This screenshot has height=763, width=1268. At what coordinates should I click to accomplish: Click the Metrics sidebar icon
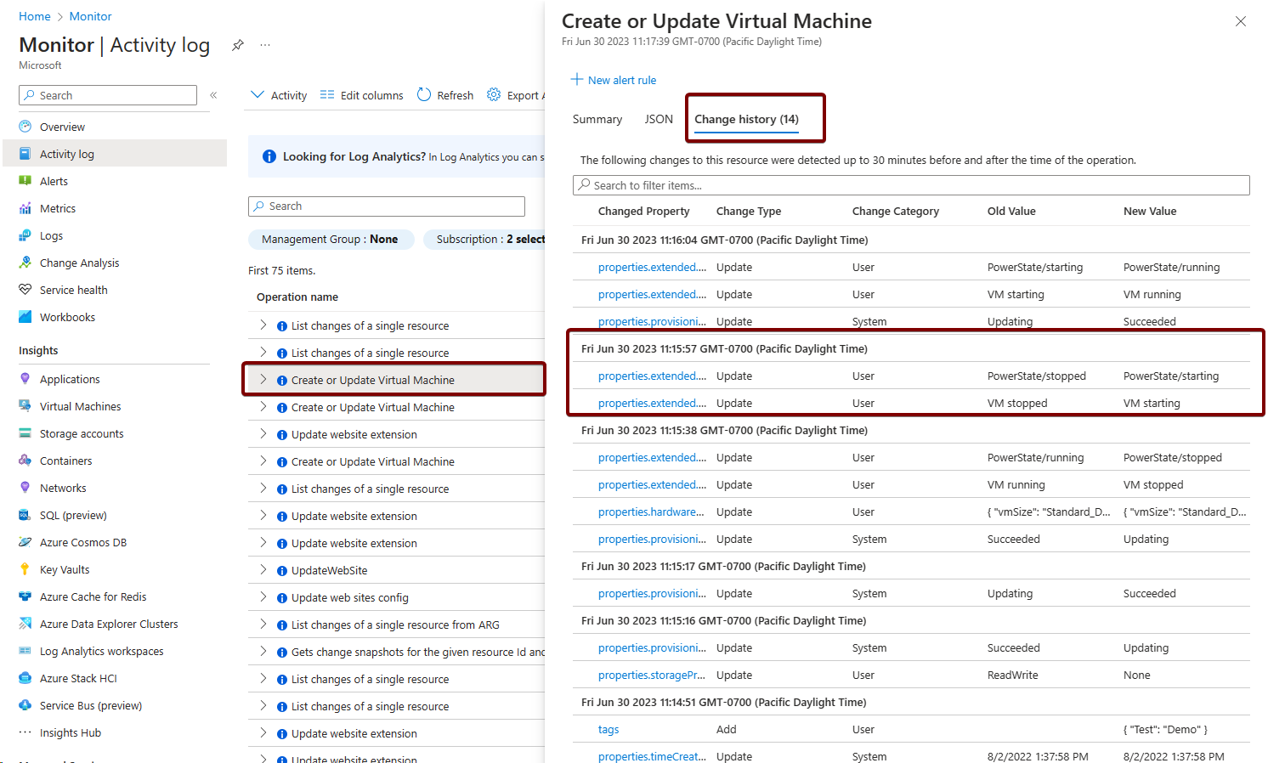(x=25, y=208)
